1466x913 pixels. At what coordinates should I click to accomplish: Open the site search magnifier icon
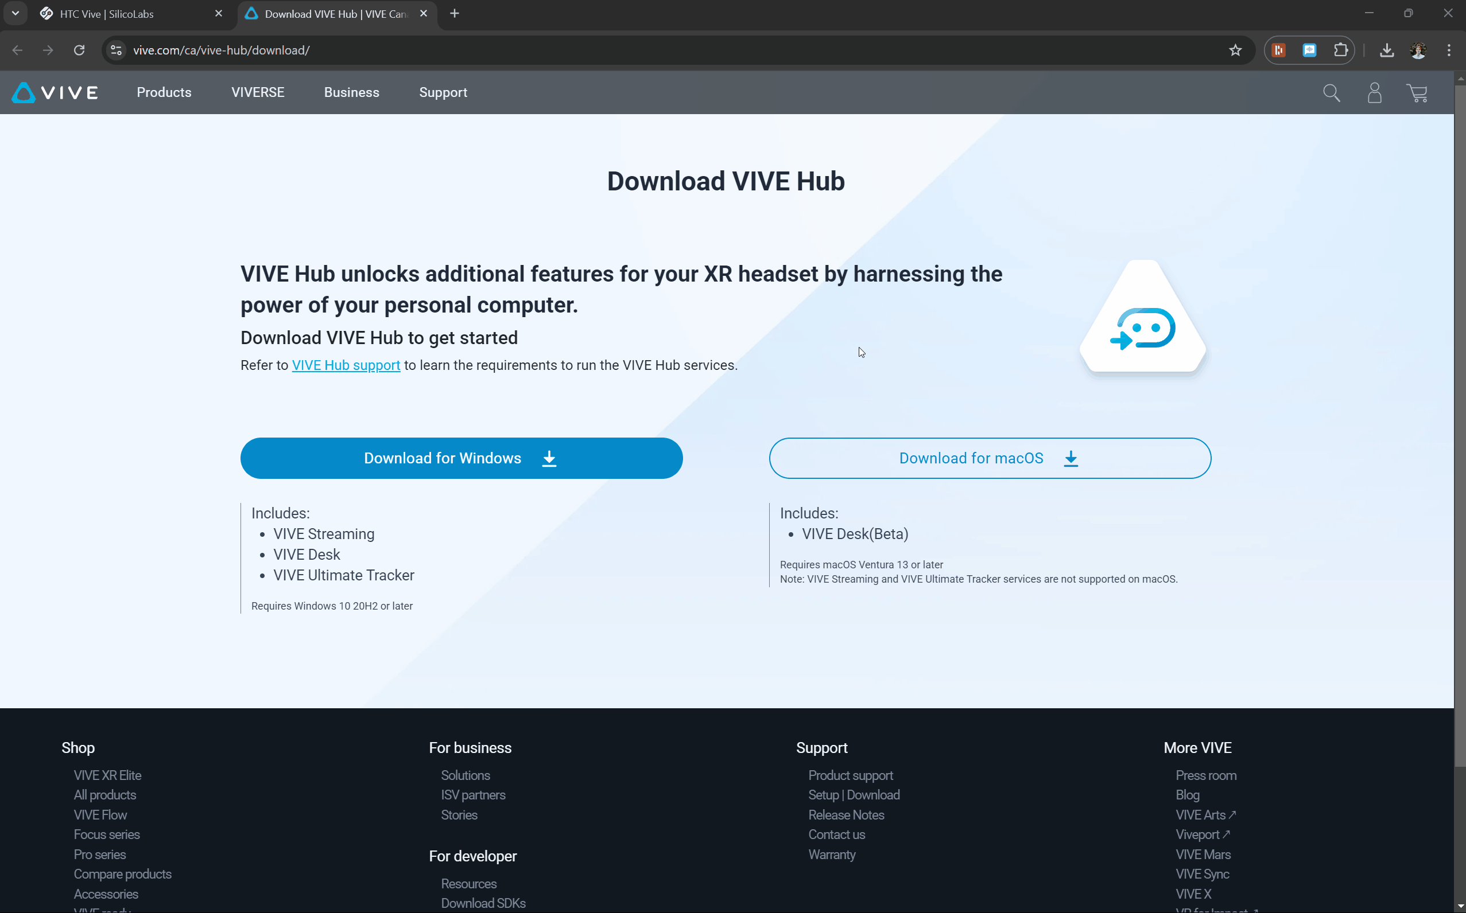1331,93
